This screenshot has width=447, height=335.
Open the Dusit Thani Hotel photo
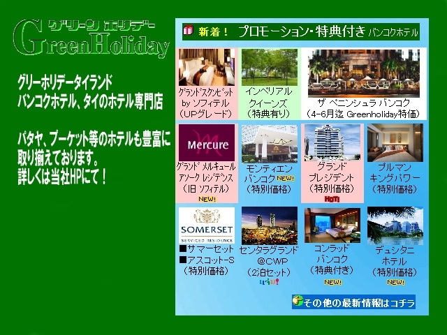pos(395,225)
